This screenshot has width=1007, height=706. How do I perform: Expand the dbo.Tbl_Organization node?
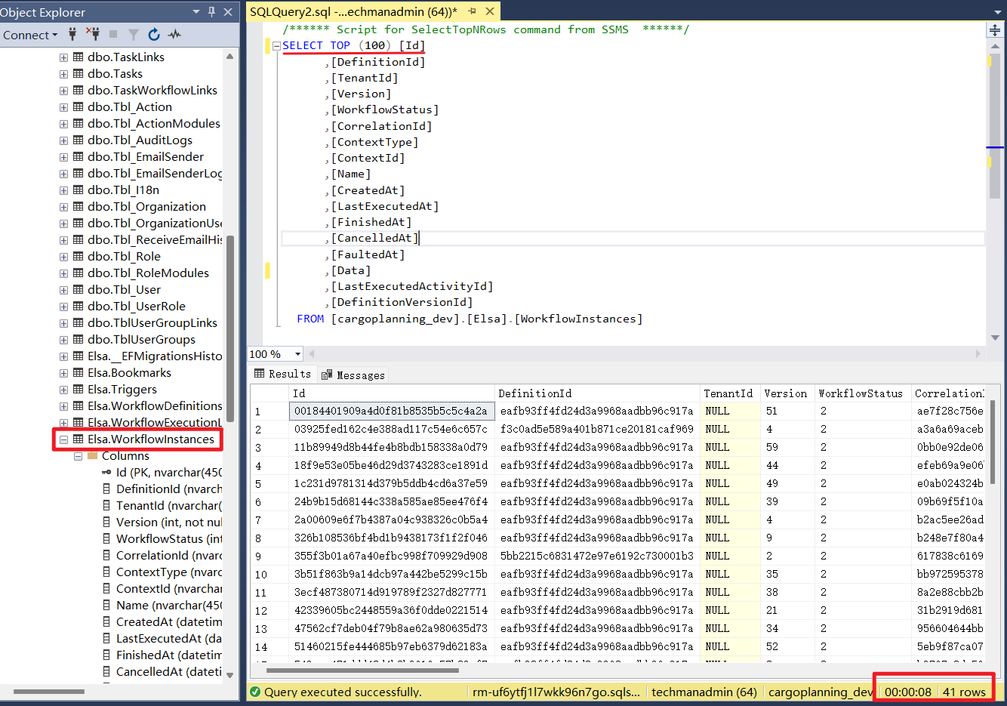(x=63, y=206)
